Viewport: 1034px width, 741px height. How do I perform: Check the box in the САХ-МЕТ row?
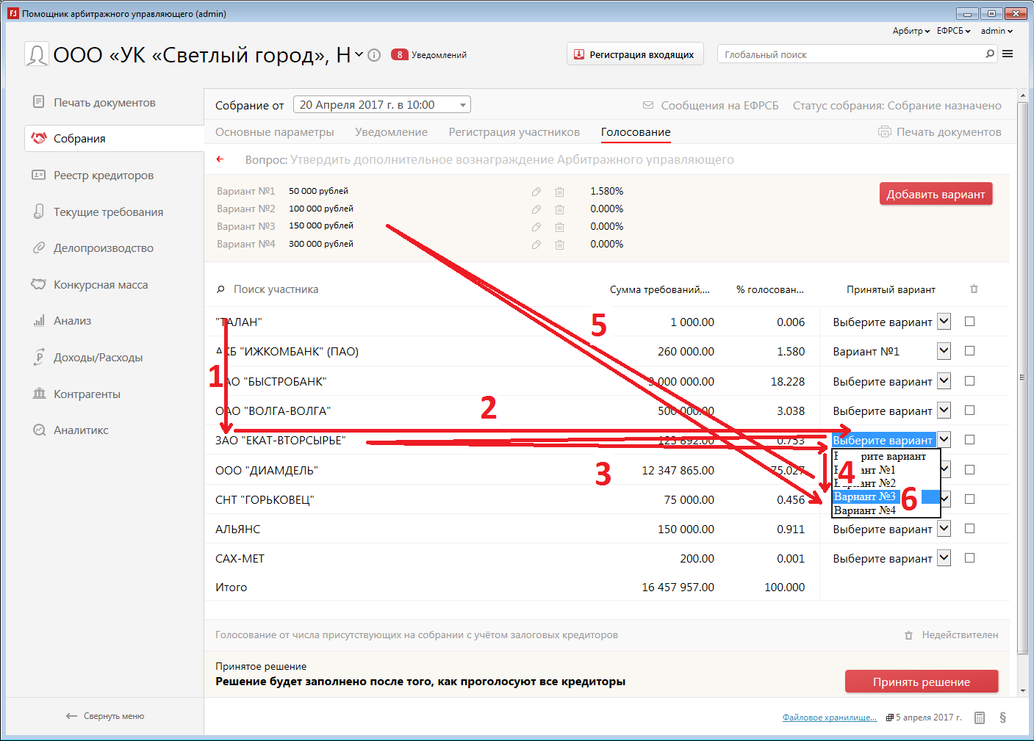coord(969,558)
